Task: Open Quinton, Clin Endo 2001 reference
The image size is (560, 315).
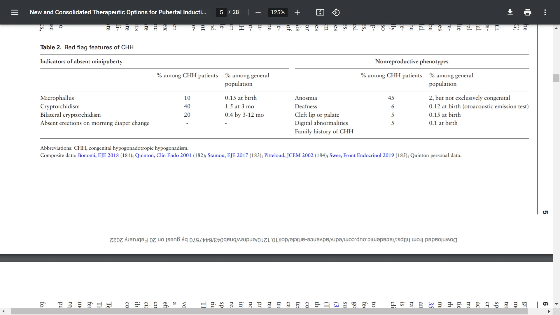Action: (163, 155)
